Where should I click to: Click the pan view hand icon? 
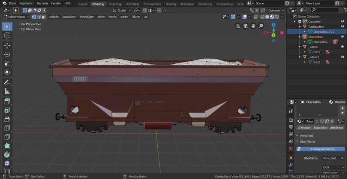(253, 26)
